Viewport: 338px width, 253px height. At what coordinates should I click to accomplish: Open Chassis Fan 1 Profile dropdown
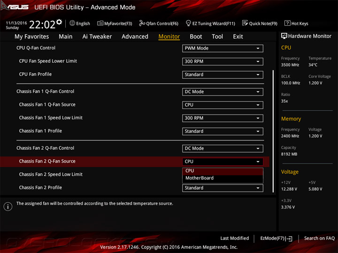tap(223, 131)
